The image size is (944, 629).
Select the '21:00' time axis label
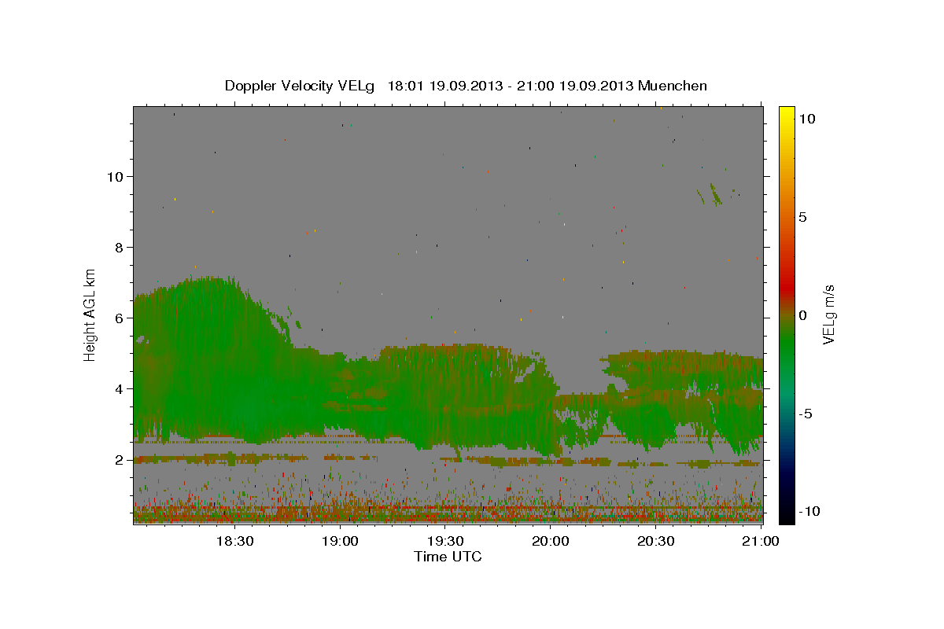(761, 541)
